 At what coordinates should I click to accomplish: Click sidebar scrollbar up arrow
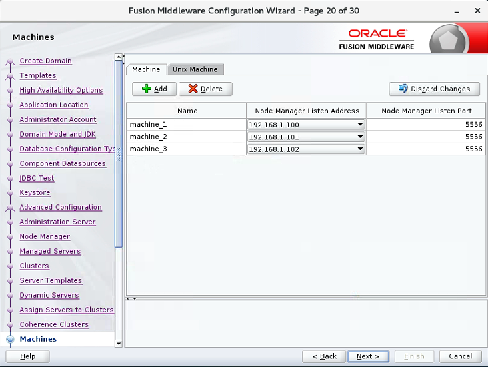119,57
